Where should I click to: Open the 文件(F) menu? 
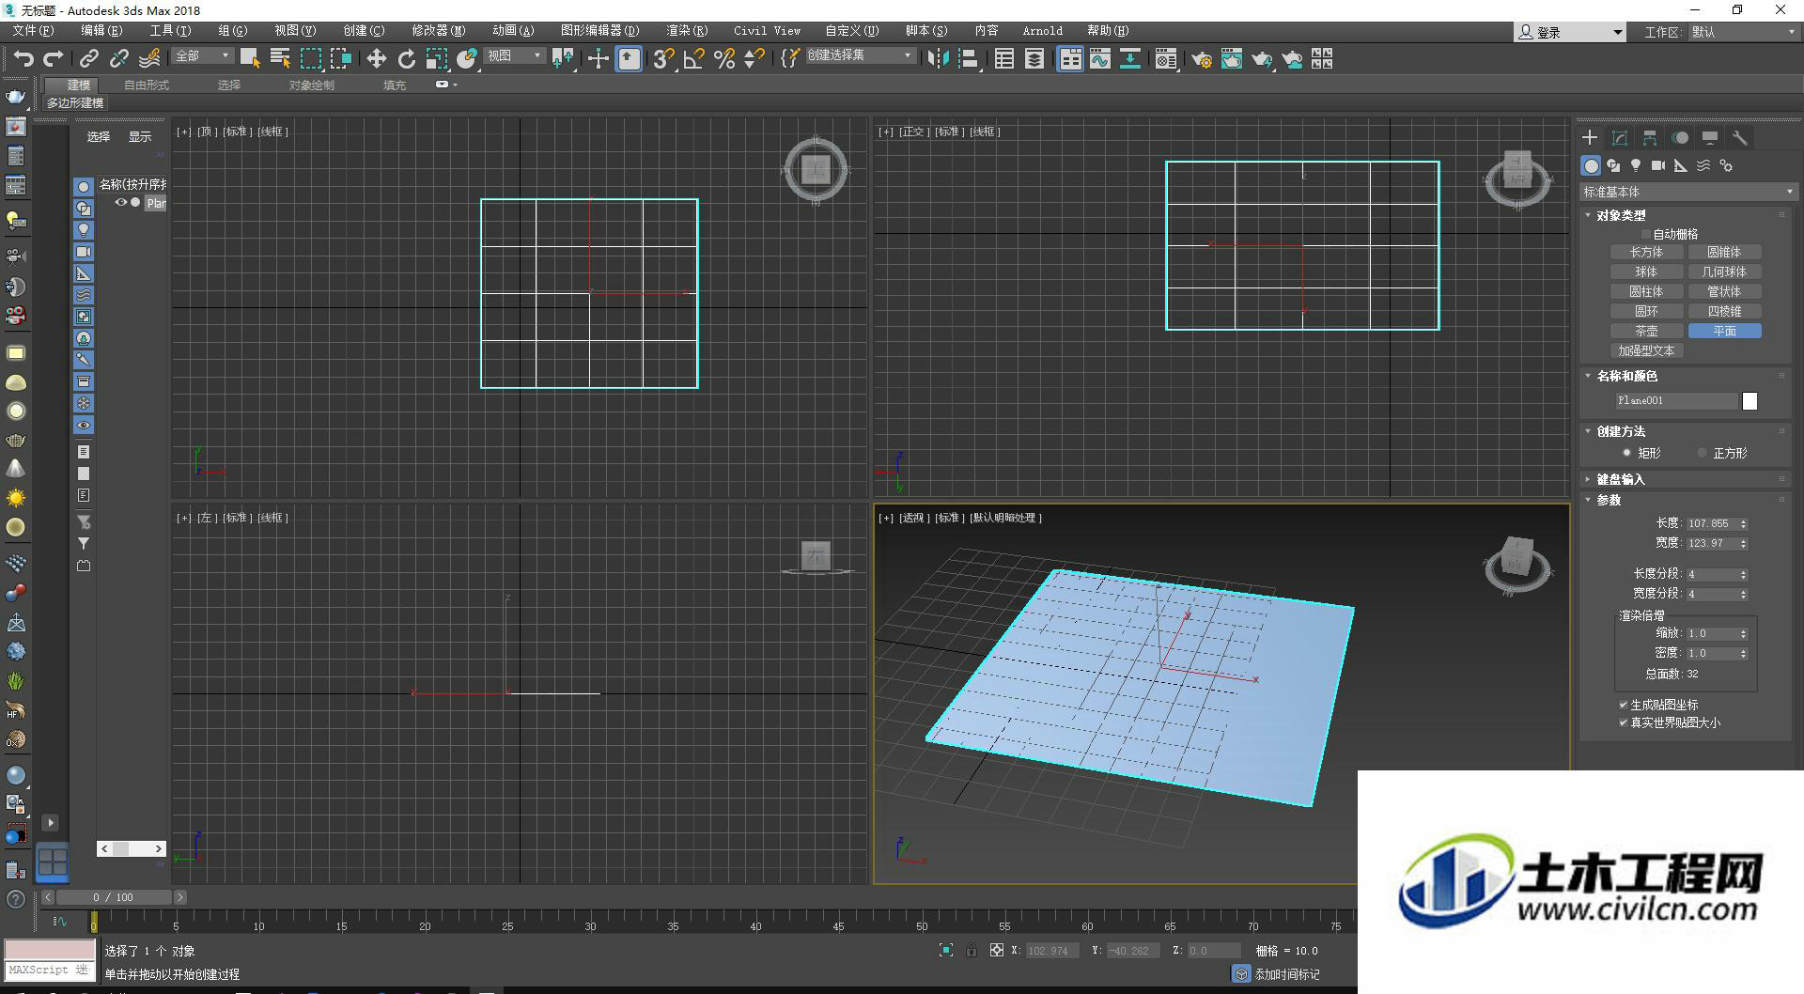pos(33,31)
